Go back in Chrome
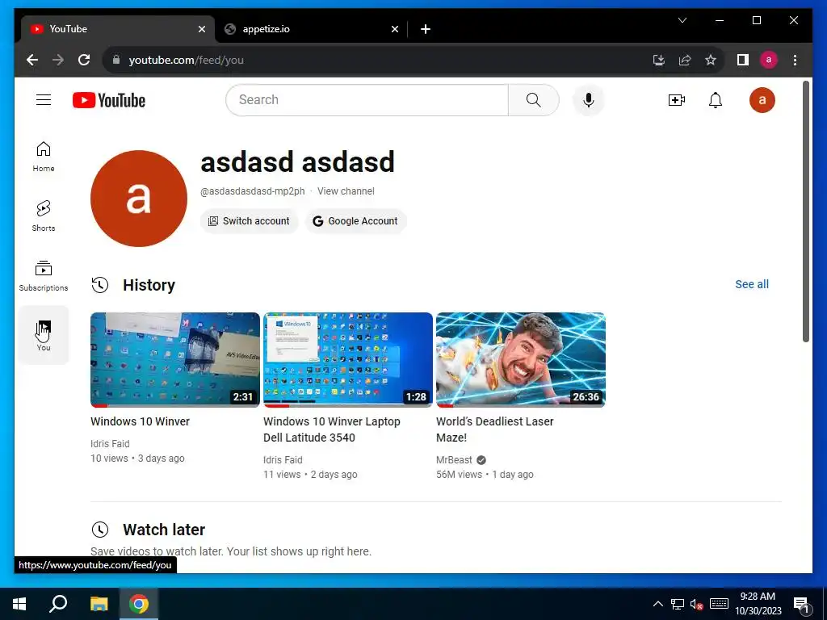827x620 pixels. (x=32, y=60)
